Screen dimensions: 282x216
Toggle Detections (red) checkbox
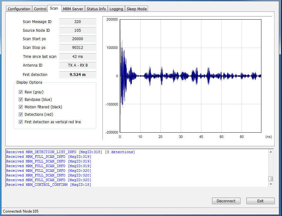21,115
